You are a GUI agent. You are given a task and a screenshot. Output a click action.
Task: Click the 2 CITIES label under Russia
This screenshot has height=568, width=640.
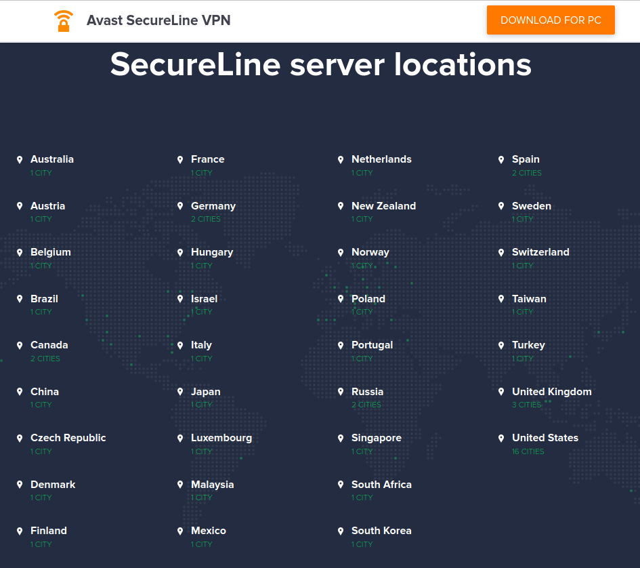pyautogui.click(x=366, y=405)
